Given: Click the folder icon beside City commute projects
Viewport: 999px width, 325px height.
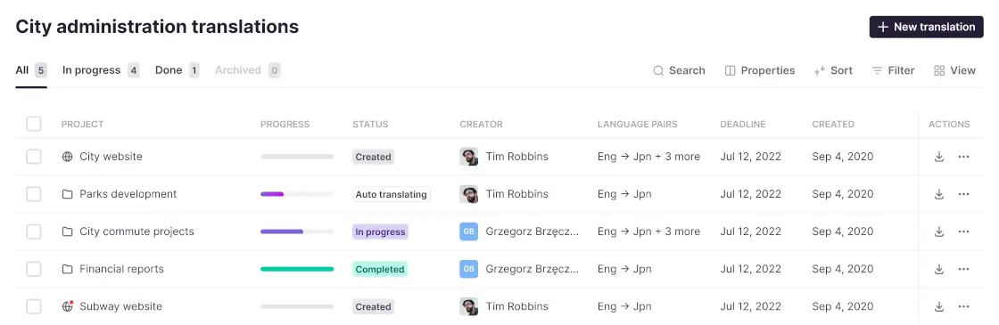Looking at the screenshot, I should [68, 232].
